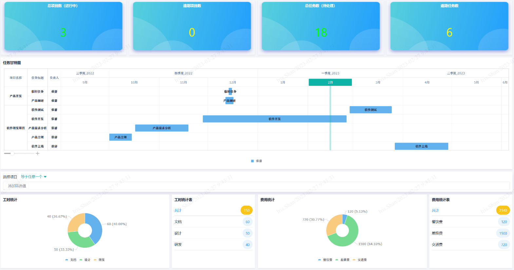Click the 720 value badge for 交通费
The image size is (514, 270).
(504, 245)
